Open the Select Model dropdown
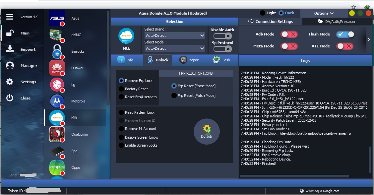This screenshot has width=374, height=195. (x=174, y=48)
